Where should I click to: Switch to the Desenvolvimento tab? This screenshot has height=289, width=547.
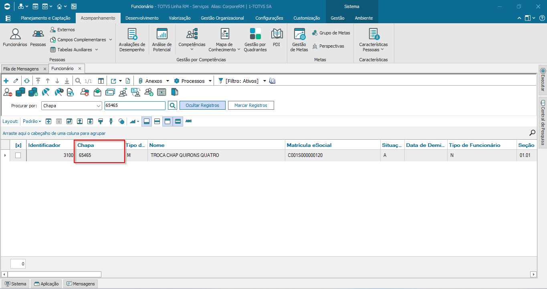click(142, 18)
